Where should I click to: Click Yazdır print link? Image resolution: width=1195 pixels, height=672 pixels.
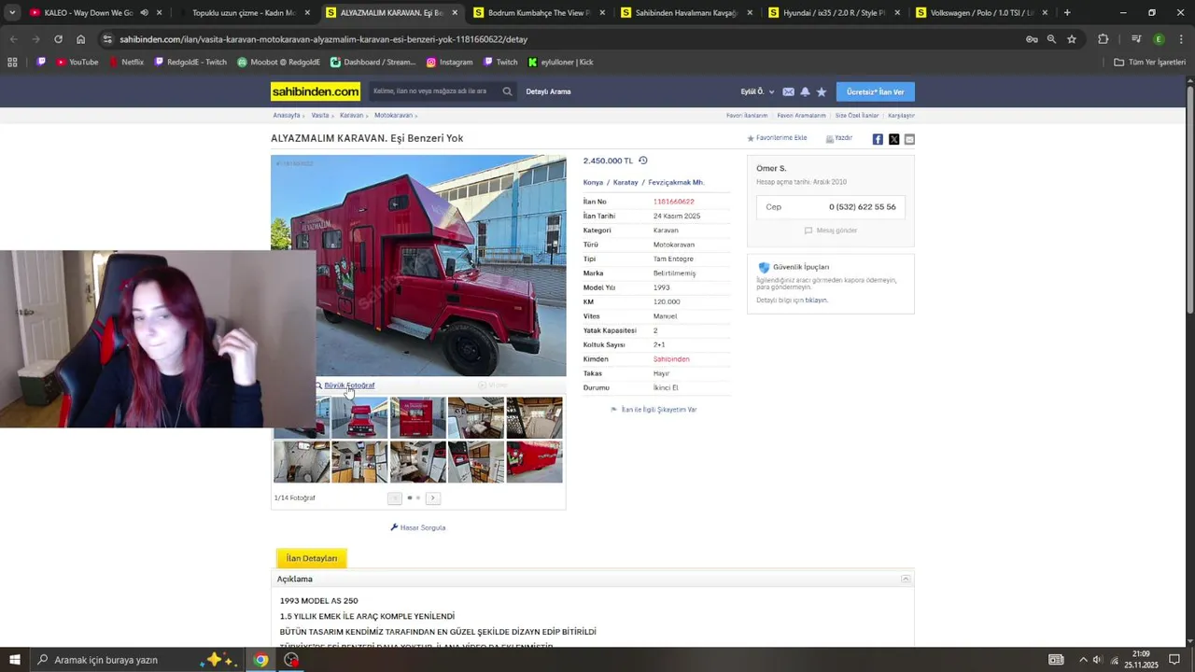coord(839,138)
